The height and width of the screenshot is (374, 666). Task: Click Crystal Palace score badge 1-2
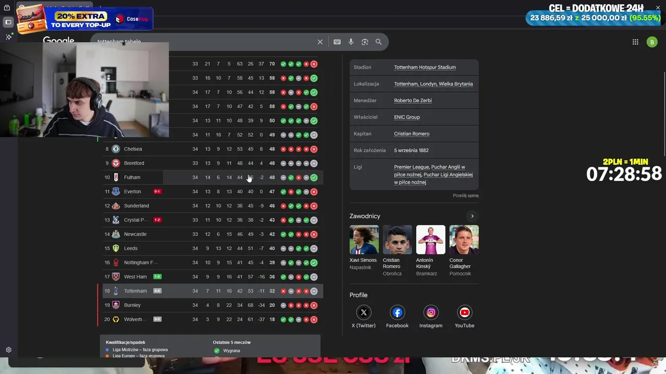(157, 220)
